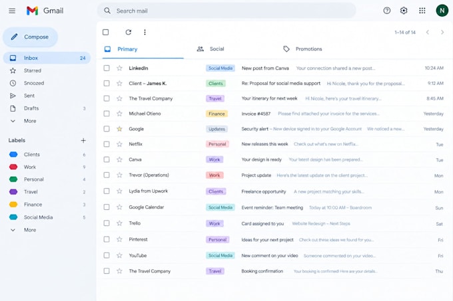This screenshot has width=453, height=301.
Task: Open the Social Media label in sidebar
Action: pyautogui.click(x=47, y=217)
